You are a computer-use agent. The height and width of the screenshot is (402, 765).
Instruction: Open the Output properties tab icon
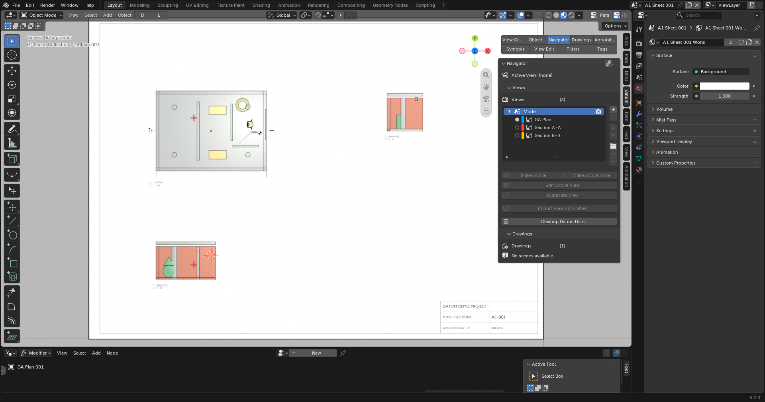639,55
